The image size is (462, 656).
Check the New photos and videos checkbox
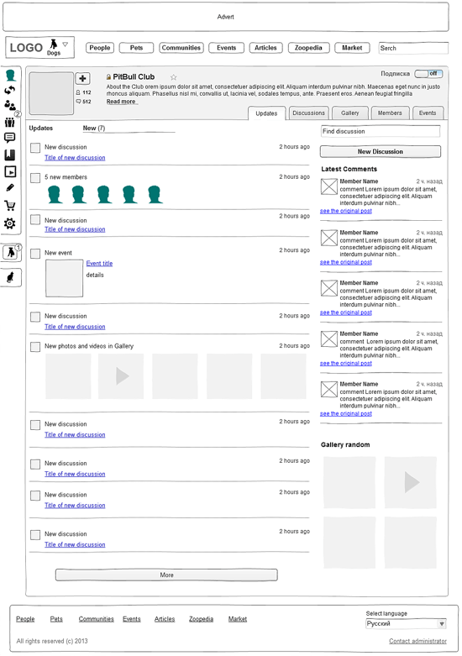click(x=35, y=347)
